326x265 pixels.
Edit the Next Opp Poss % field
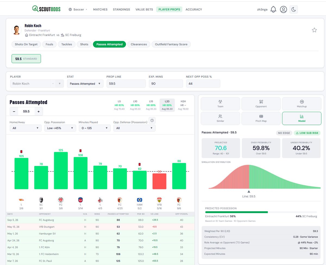pos(203,84)
